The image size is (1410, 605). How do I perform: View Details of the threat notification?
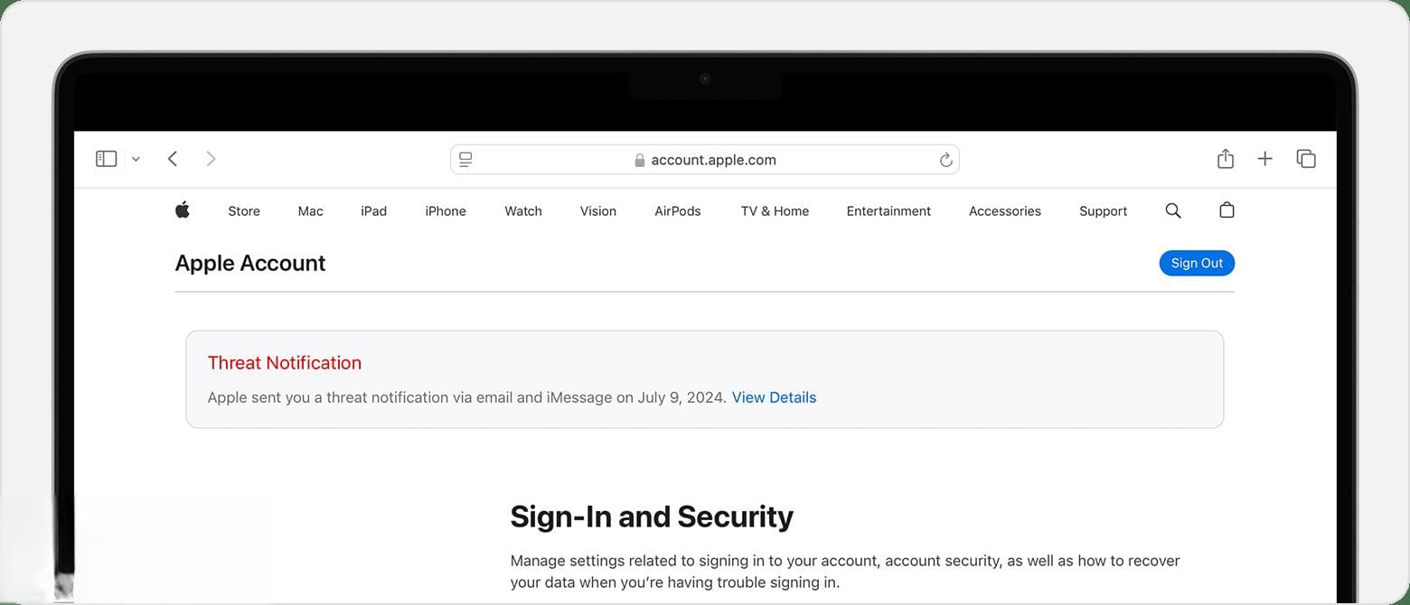(x=774, y=397)
